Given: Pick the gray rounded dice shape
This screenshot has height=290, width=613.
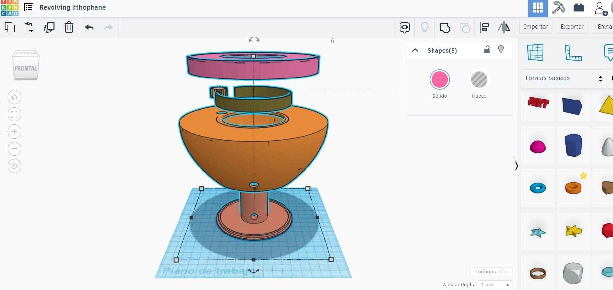Looking at the screenshot, I should pos(573,273).
